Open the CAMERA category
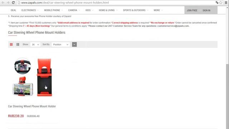 pyautogui.click(x=73, y=10)
